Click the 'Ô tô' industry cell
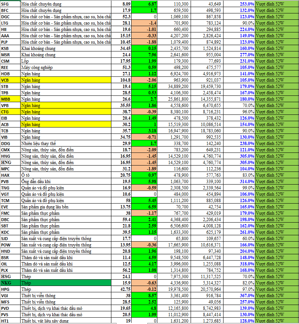The image size is (299, 324). [66, 175]
